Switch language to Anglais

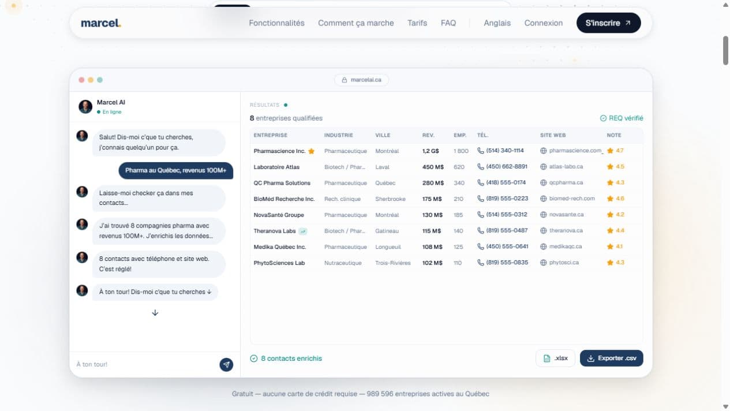497,23
